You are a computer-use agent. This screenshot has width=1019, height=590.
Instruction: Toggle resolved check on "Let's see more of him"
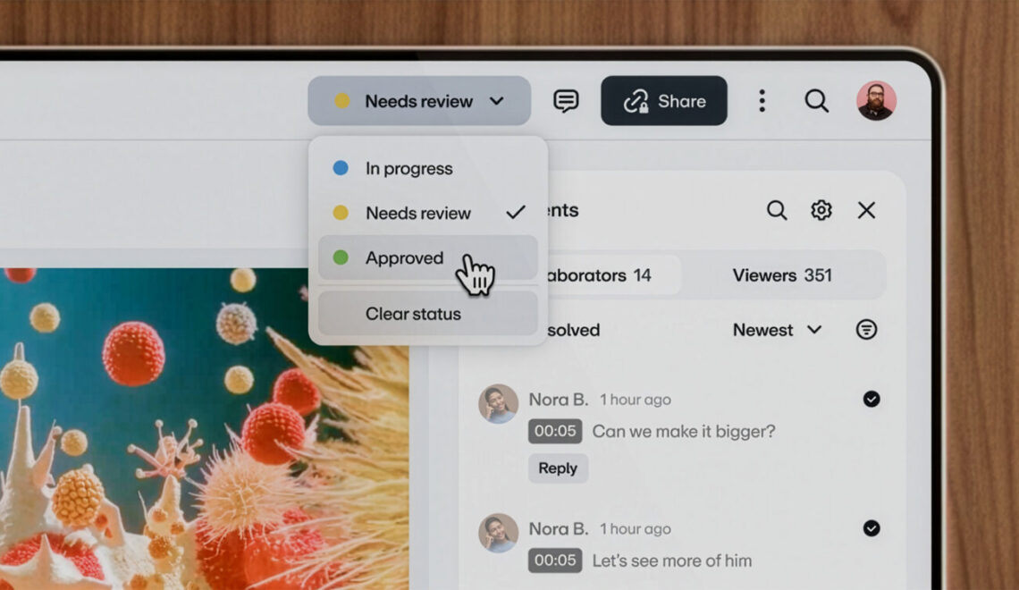[x=872, y=528]
